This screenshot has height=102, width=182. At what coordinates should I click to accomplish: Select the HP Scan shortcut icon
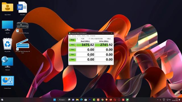pos(23,46)
